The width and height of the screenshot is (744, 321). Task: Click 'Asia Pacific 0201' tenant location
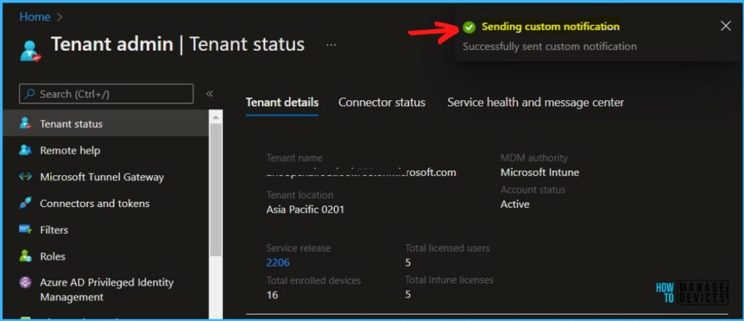(x=305, y=209)
